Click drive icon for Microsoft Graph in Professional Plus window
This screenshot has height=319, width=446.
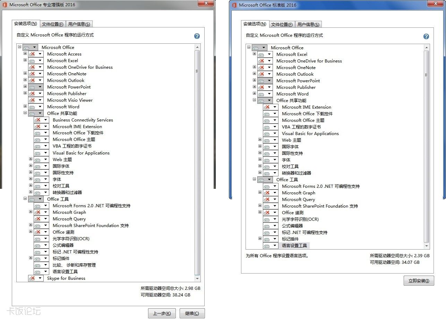[38, 212]
